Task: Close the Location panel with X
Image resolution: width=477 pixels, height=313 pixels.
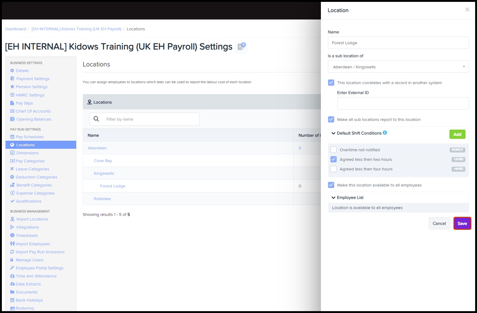Action: click(x=467, y=10)
